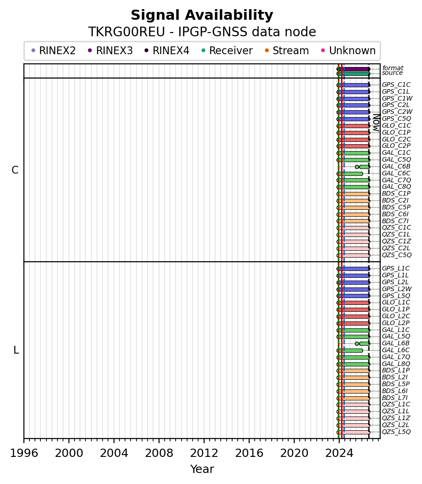Image resolution: width=422 pixels, height=484 pixels.
Task: Click the QZS_L5Q signal label
Action: coord(396,432)
